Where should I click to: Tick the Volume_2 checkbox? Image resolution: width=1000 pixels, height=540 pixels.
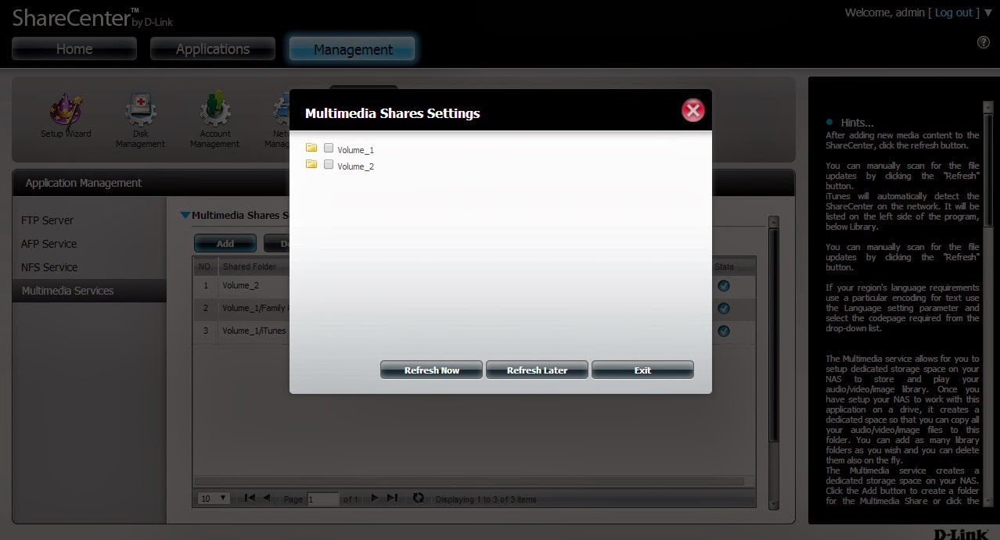point(329,165)
